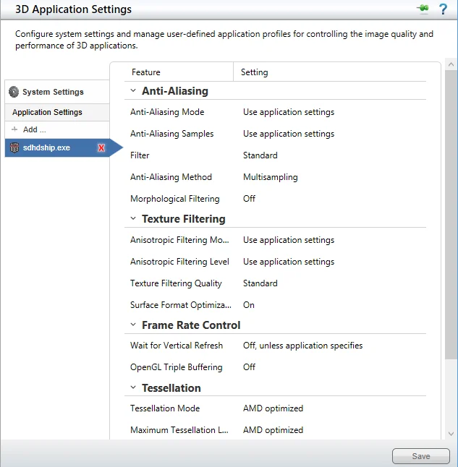Collapse the Tessellation section chevron
Viewport: 458px width, 467px height.
point(133,387)
